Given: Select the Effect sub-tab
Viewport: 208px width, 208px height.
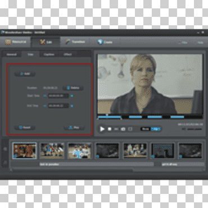Looking at the screenshot, I should click(67, 55).
